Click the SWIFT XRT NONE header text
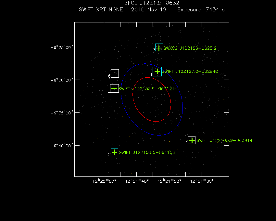The image size is (276, 221). pyautogui.click(x=101, y=9)
